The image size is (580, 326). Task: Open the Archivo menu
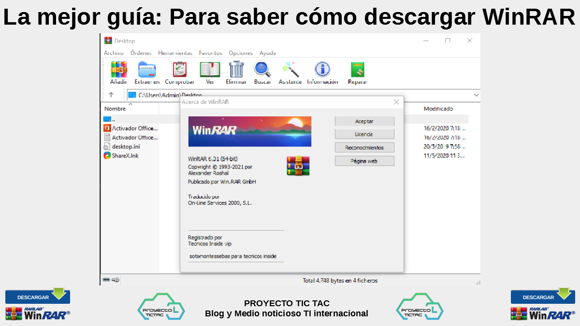114,53
